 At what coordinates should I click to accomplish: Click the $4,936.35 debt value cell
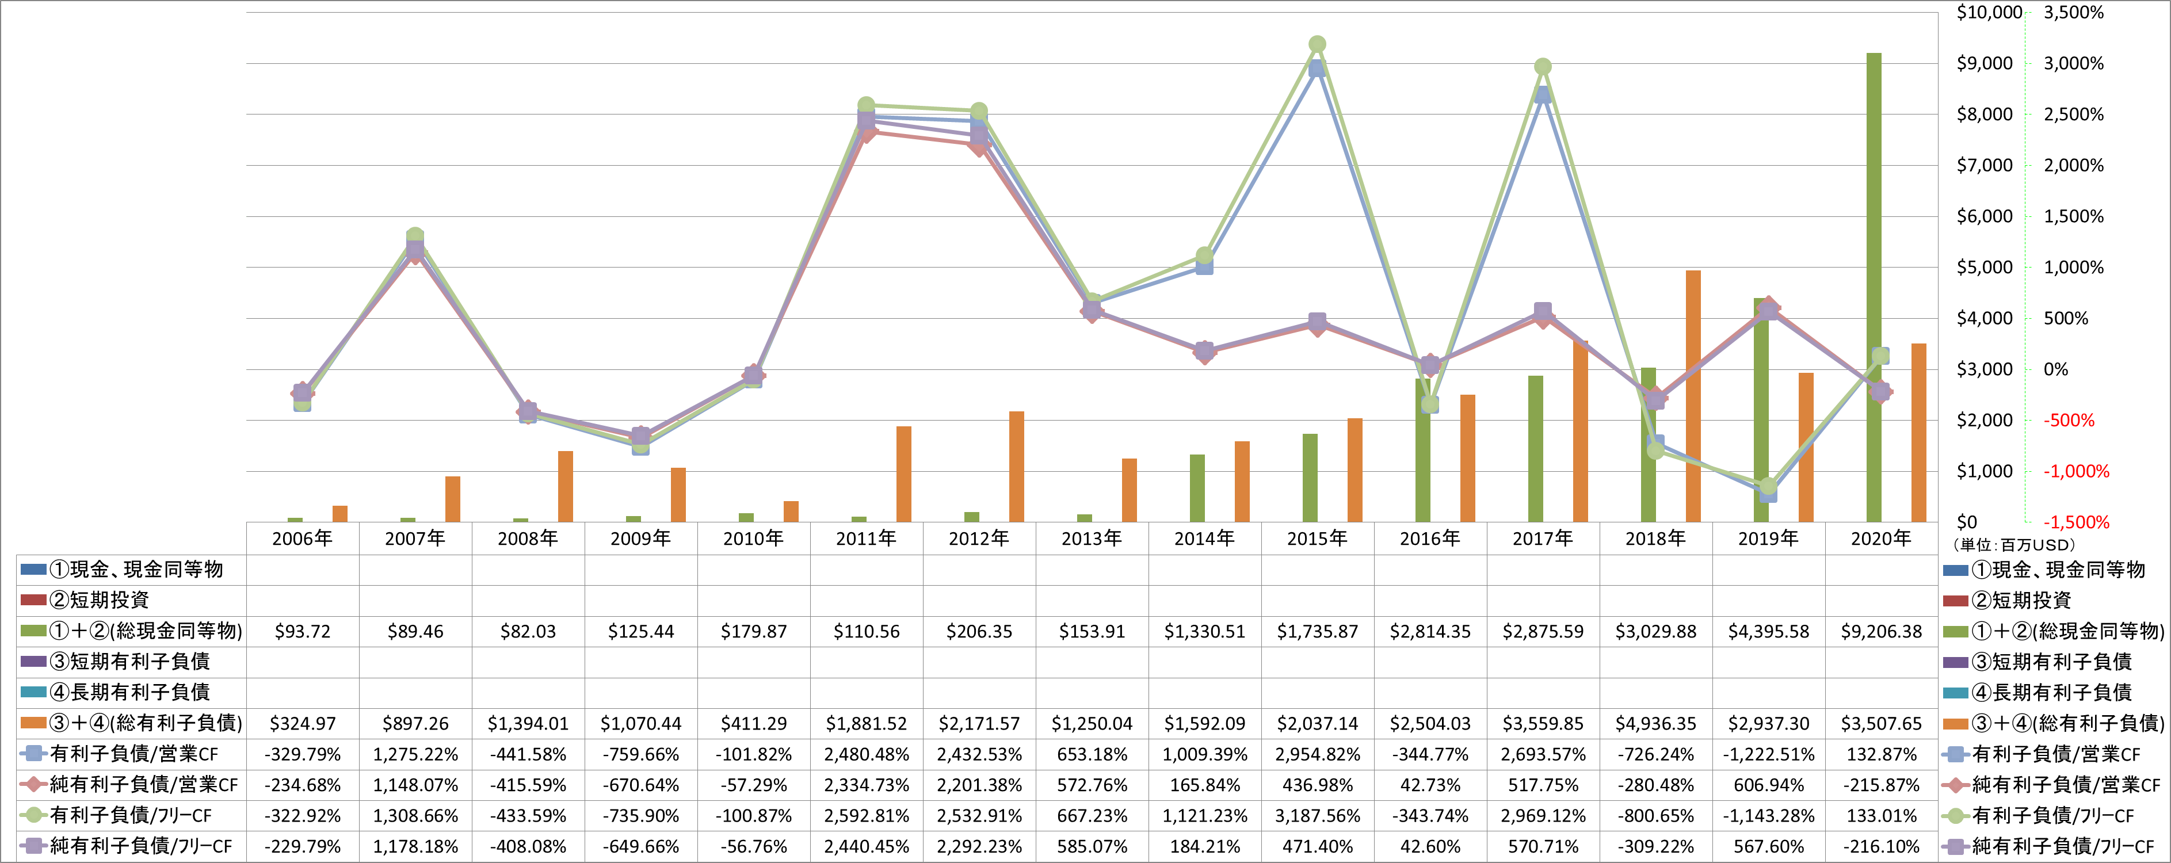pyautogui.click(x=1656, y=723)
